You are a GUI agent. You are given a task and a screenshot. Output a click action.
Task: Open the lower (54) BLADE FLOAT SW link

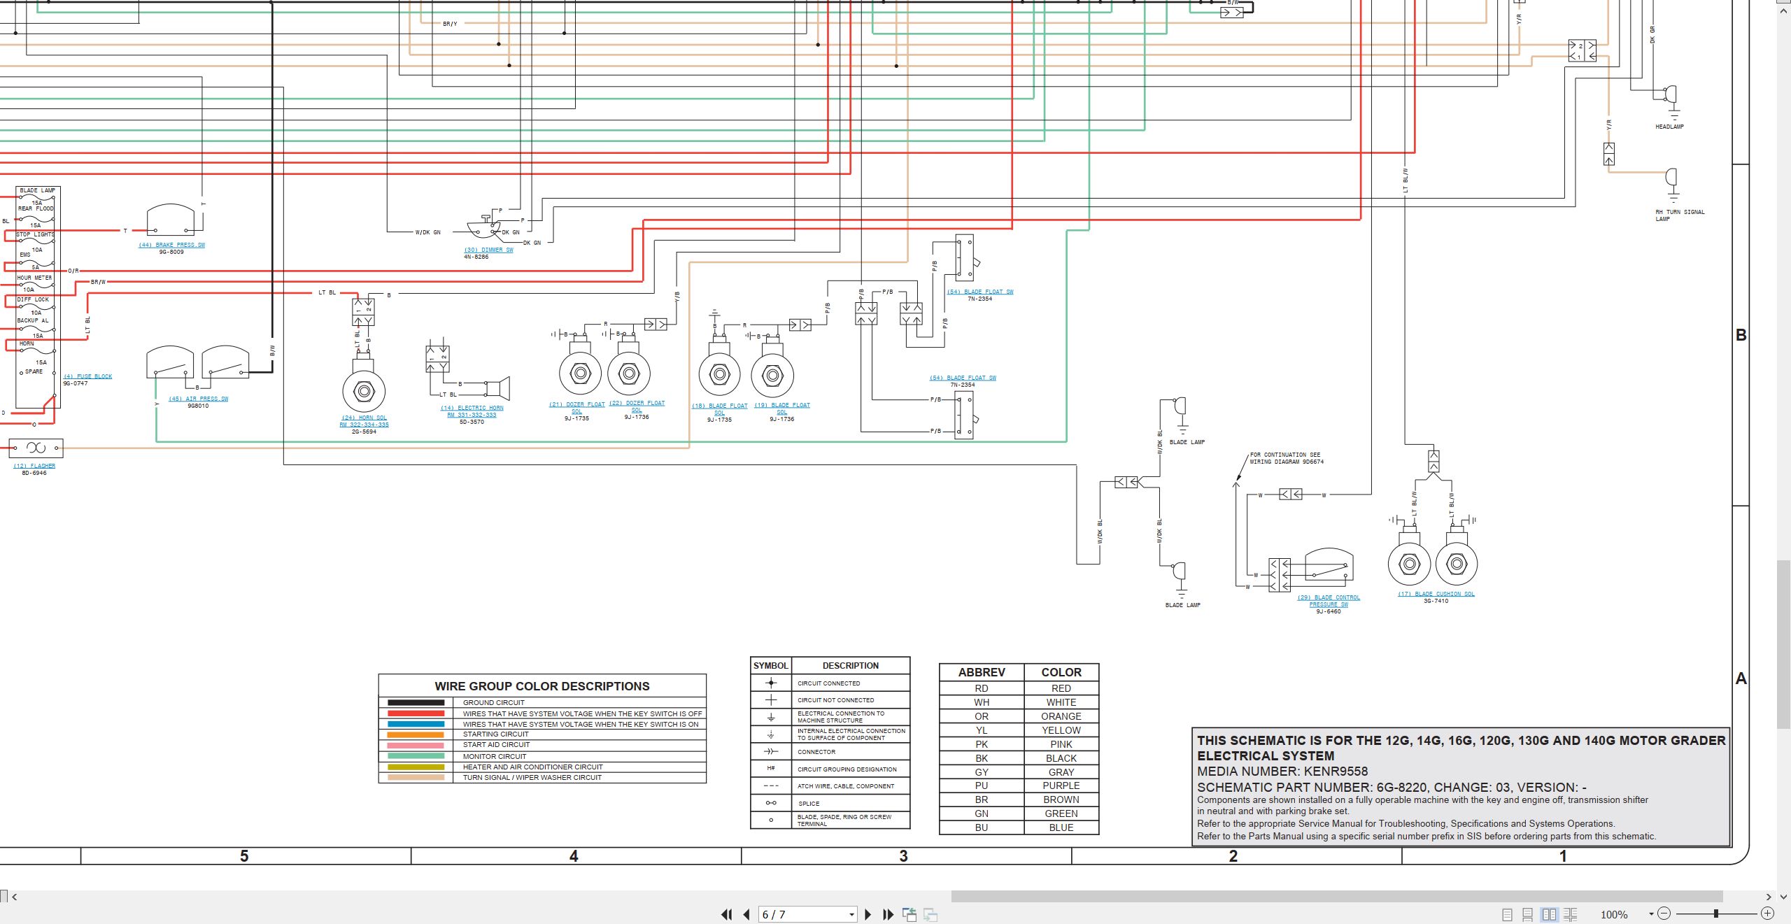(x=962, y=378)
